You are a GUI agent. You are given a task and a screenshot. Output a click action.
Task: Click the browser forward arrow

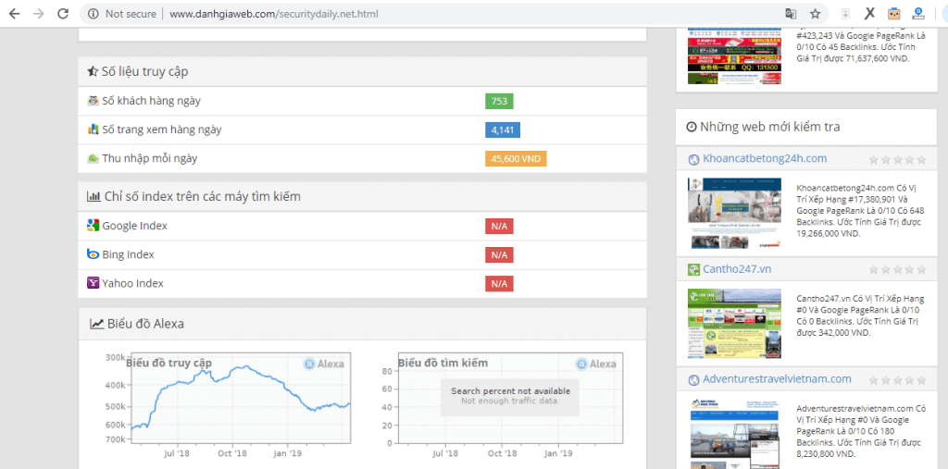(38, 13)
